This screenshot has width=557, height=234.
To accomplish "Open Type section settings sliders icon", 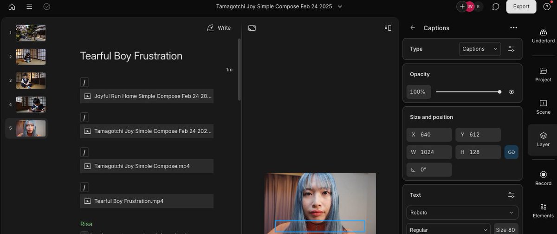I will tap(511, 49).
